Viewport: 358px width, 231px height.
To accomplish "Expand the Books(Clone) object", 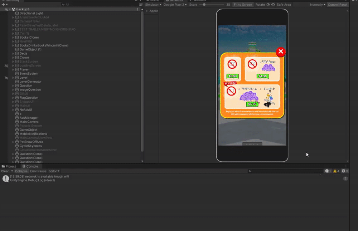I will tap(13, 38).
